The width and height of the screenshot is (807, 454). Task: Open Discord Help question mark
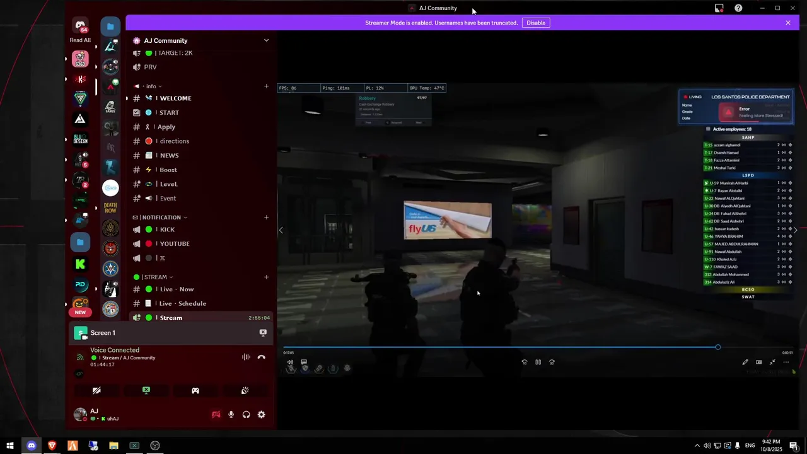tap(738, 8)
